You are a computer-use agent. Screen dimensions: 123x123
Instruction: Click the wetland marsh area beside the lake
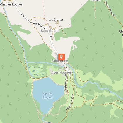37,70
